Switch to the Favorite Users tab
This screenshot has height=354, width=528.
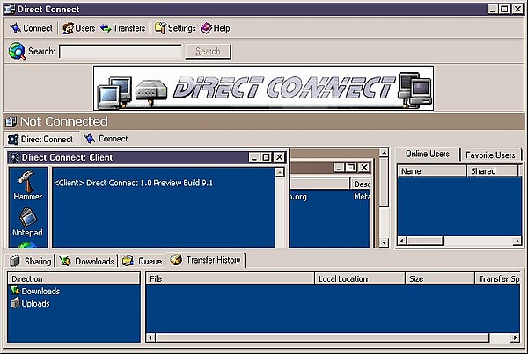tap(490, 155)
